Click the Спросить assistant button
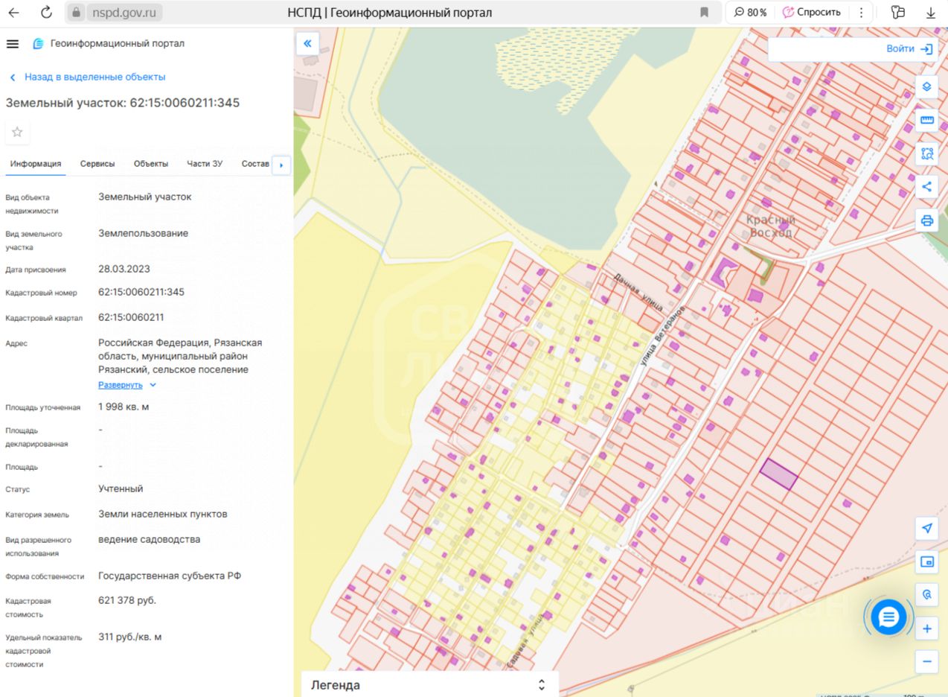The width and height of the screenshot is (948, 697). pyautogui.click(x=811, y=13)
